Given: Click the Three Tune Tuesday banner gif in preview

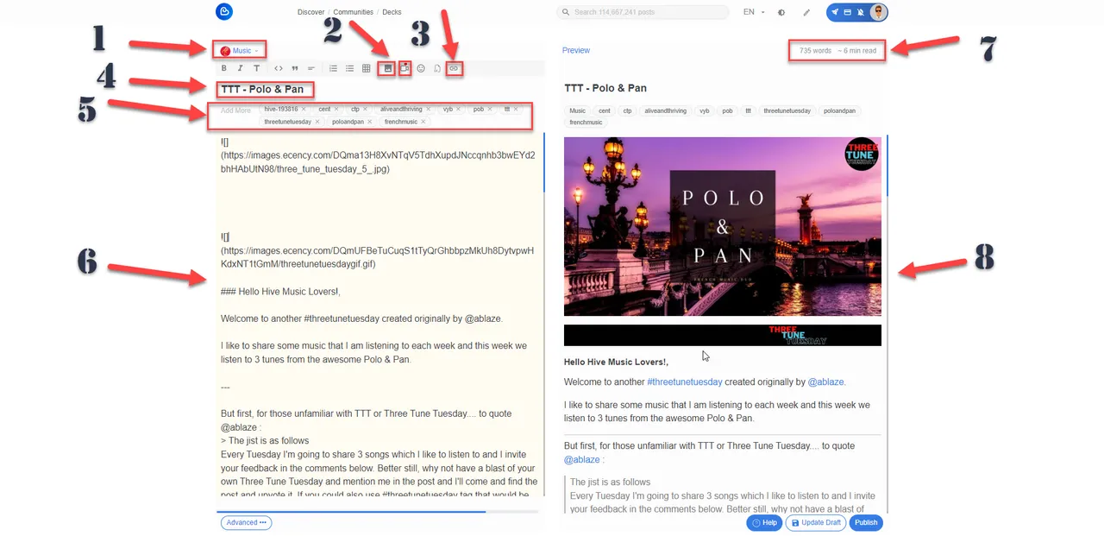Looking at the screenshot, I should coord(723,335).
